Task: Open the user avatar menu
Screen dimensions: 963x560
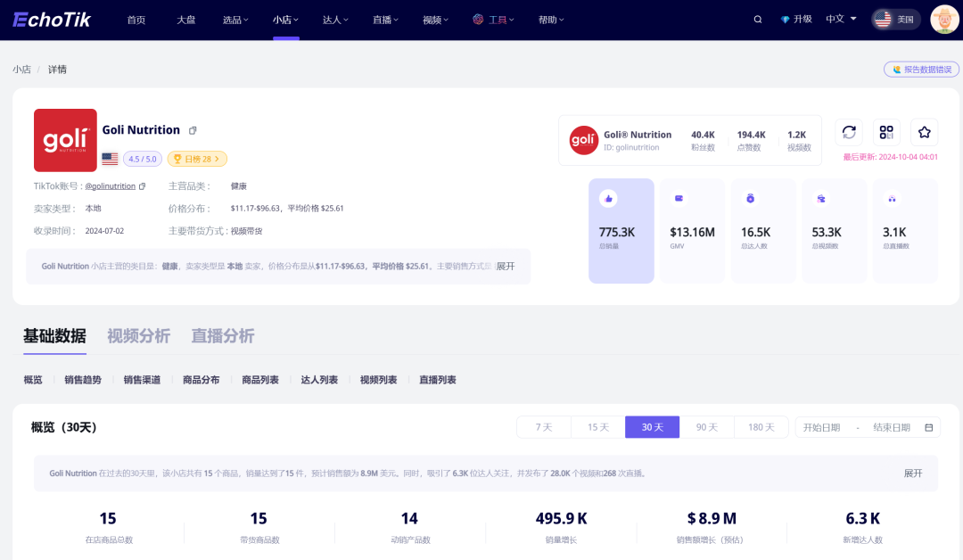Action: (x=944, y=20)
